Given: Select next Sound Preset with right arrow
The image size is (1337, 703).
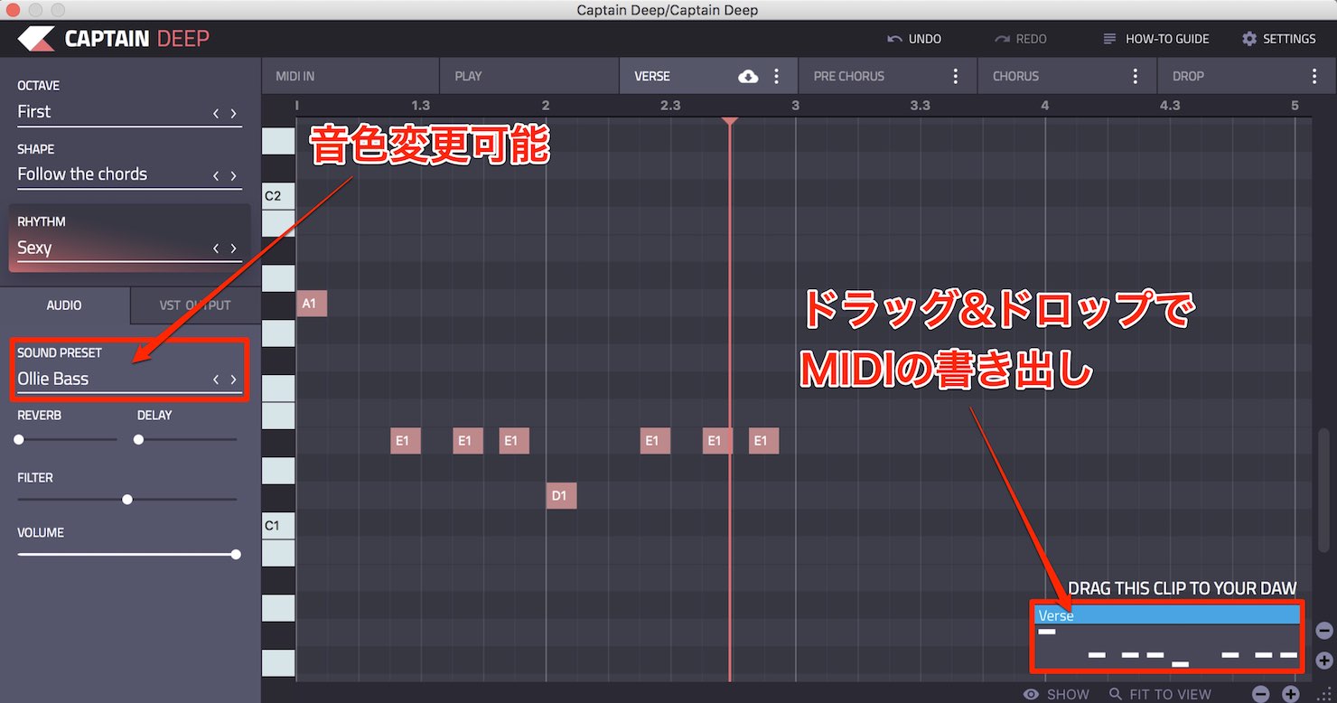Looking at the screenshot, I should 234,380.
